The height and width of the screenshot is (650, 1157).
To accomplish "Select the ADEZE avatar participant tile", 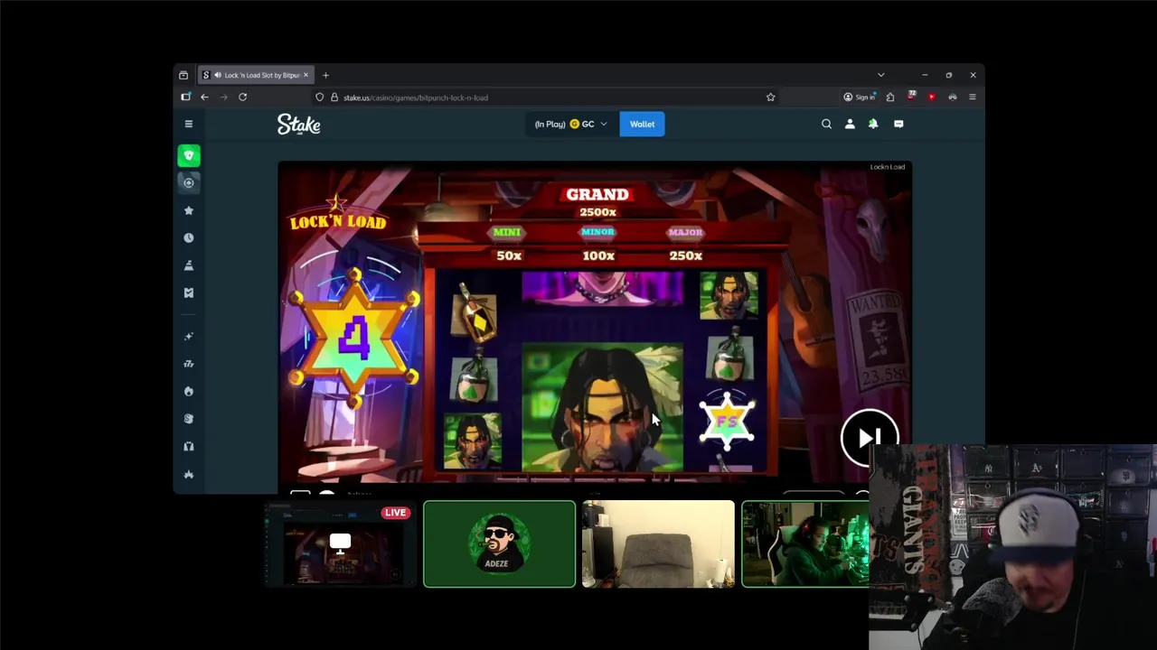I will coord(499,544).
